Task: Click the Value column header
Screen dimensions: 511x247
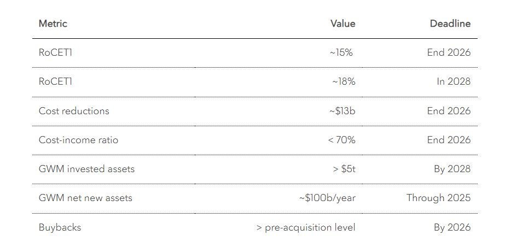Action: 342,23
